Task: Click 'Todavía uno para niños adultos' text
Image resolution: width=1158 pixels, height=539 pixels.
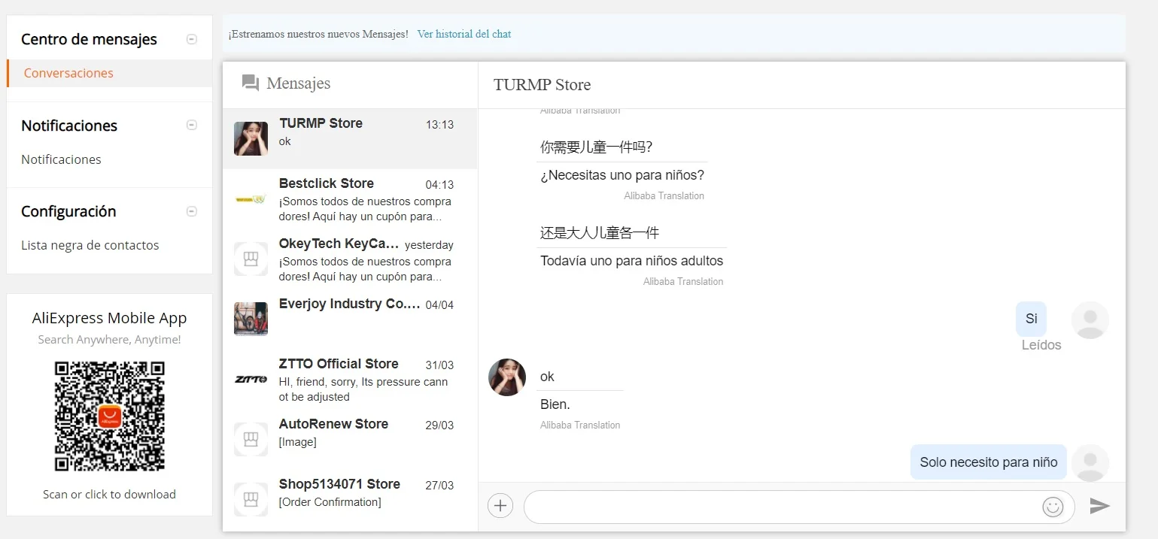Action: point(631,261)
